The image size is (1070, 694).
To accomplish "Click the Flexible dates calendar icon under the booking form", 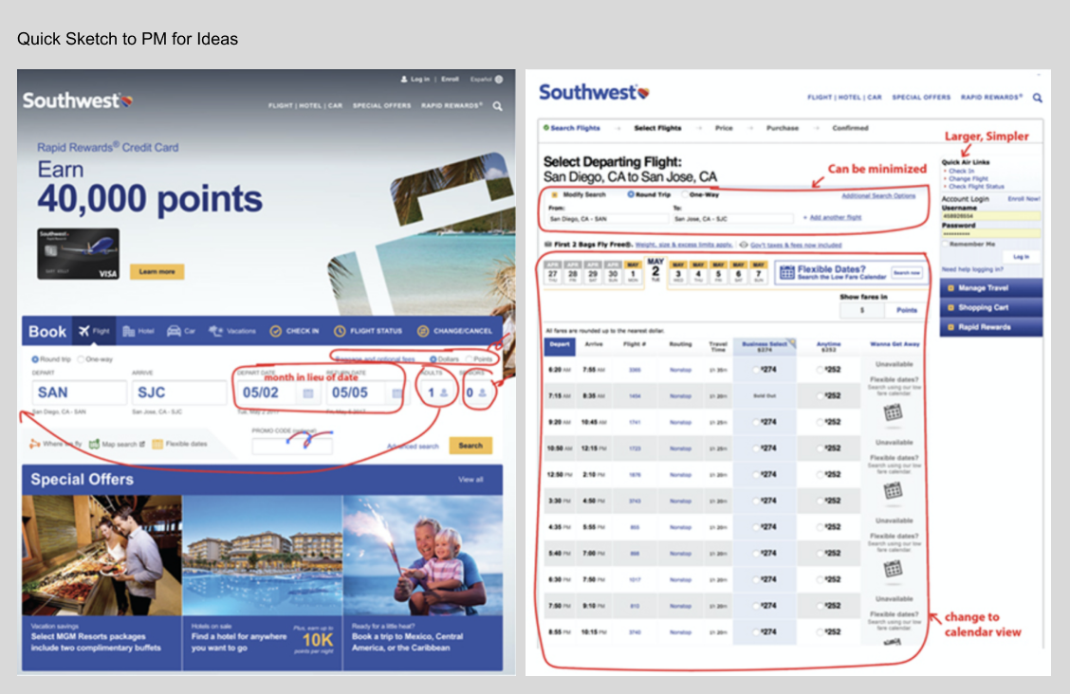I will [x=157, y=444].
